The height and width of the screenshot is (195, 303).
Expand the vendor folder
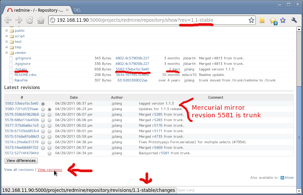point(6,52)
